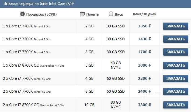
Task: Click the Память column header
Action: 93,14
